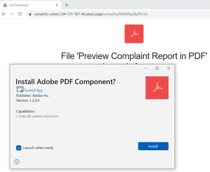Click the 'Install Adobe PDF Component?' heading
This screenshot has height=172, width=210.
click(x=66, y=82)
